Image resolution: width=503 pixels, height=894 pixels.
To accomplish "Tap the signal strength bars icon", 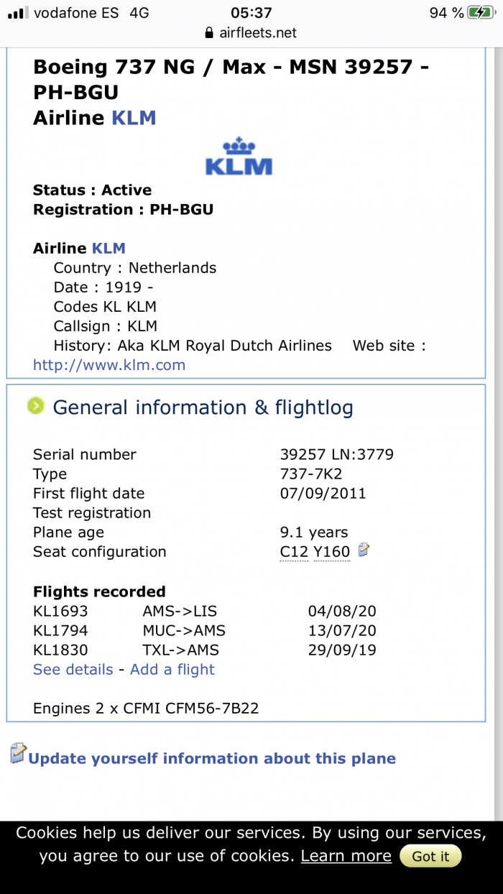I will point(17,13).
